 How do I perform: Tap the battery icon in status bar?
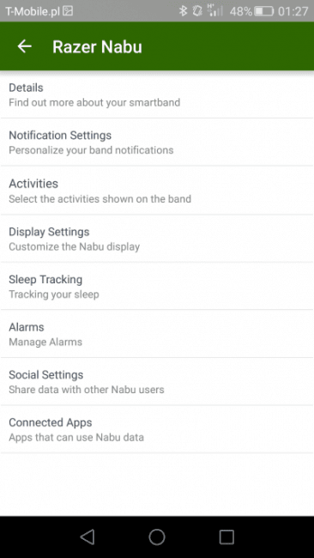tap(264, 11)
